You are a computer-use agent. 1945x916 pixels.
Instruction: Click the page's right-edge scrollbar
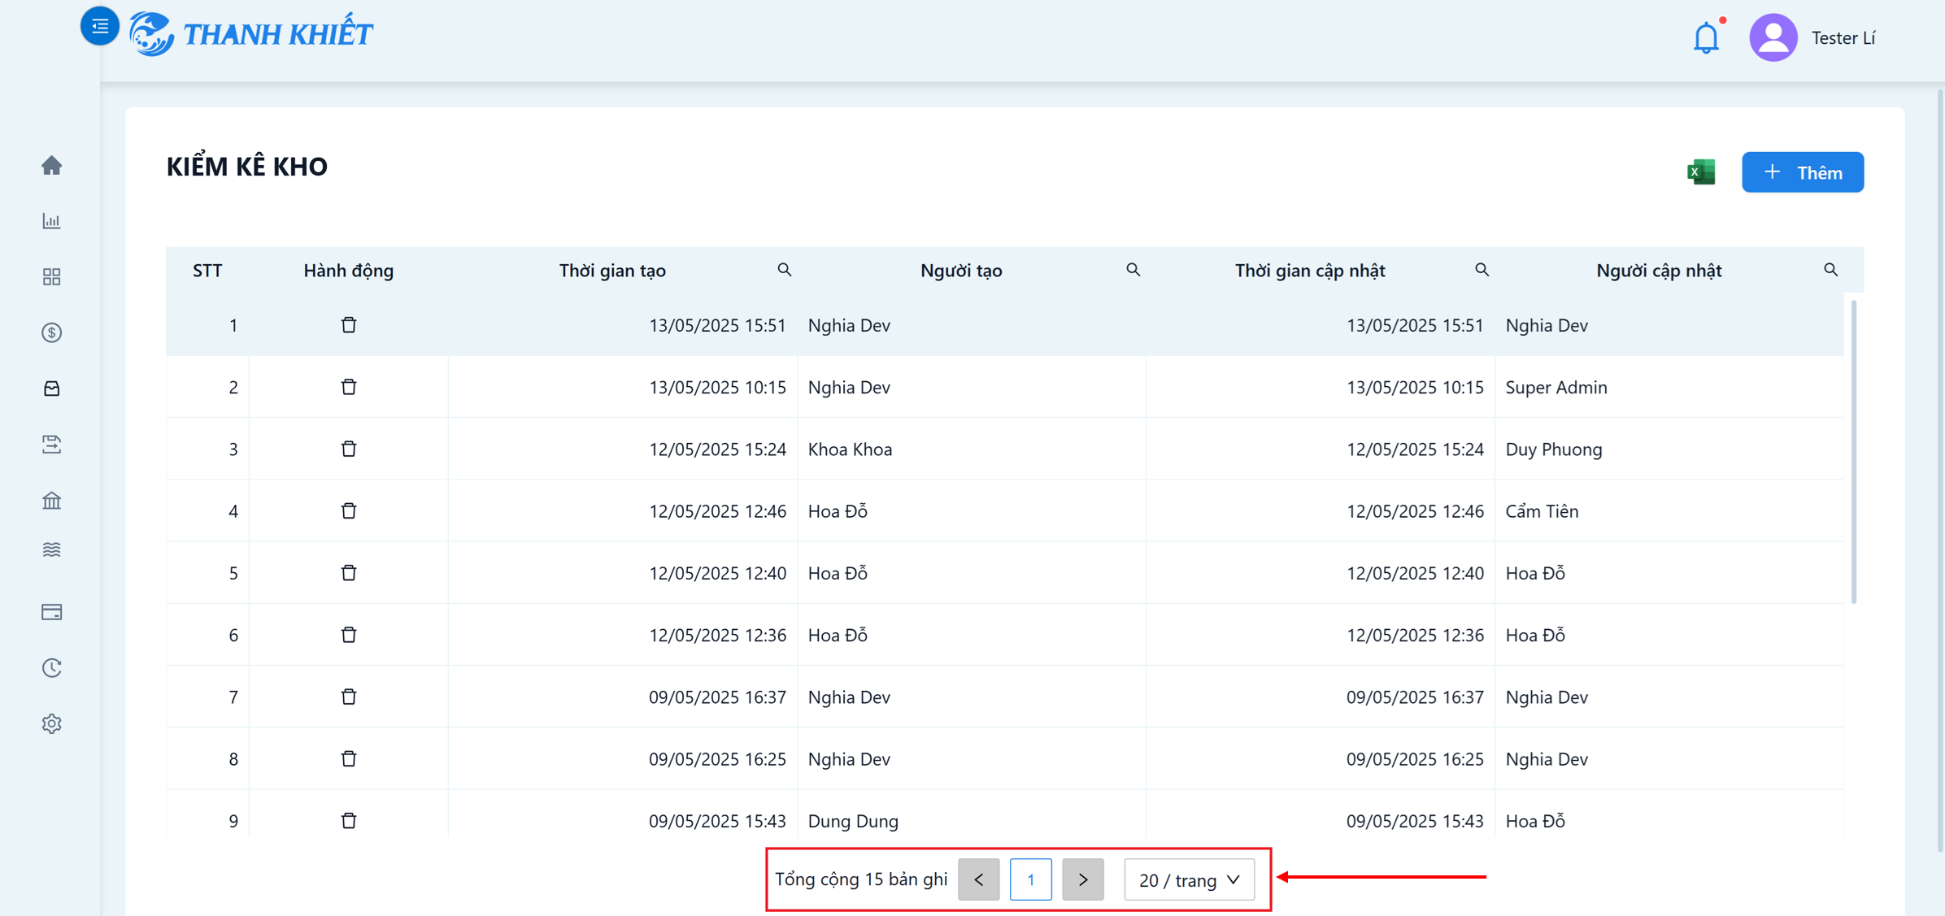tap(1940, 471)
